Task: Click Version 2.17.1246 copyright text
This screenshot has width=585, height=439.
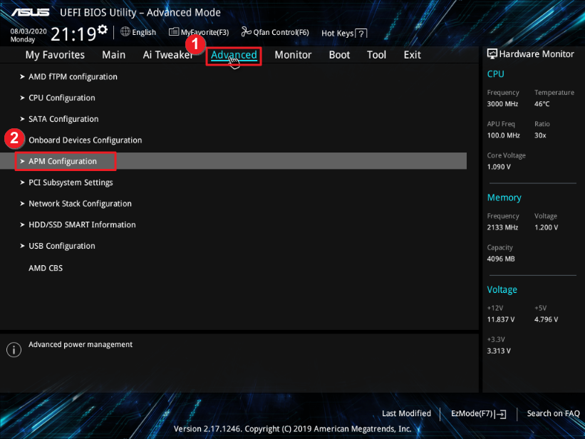Action: pyautogui.click(x=292, y=429)
